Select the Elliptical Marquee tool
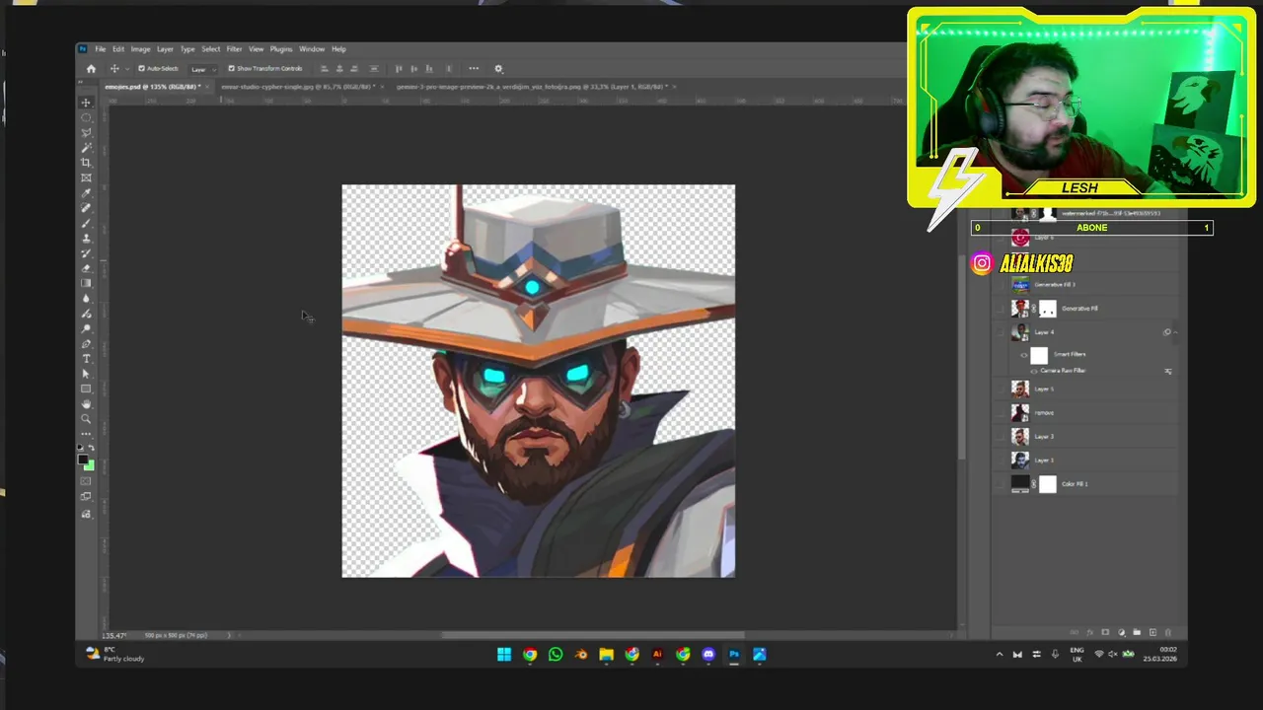This screenshot has width=1263, height=710. [86, 117]
